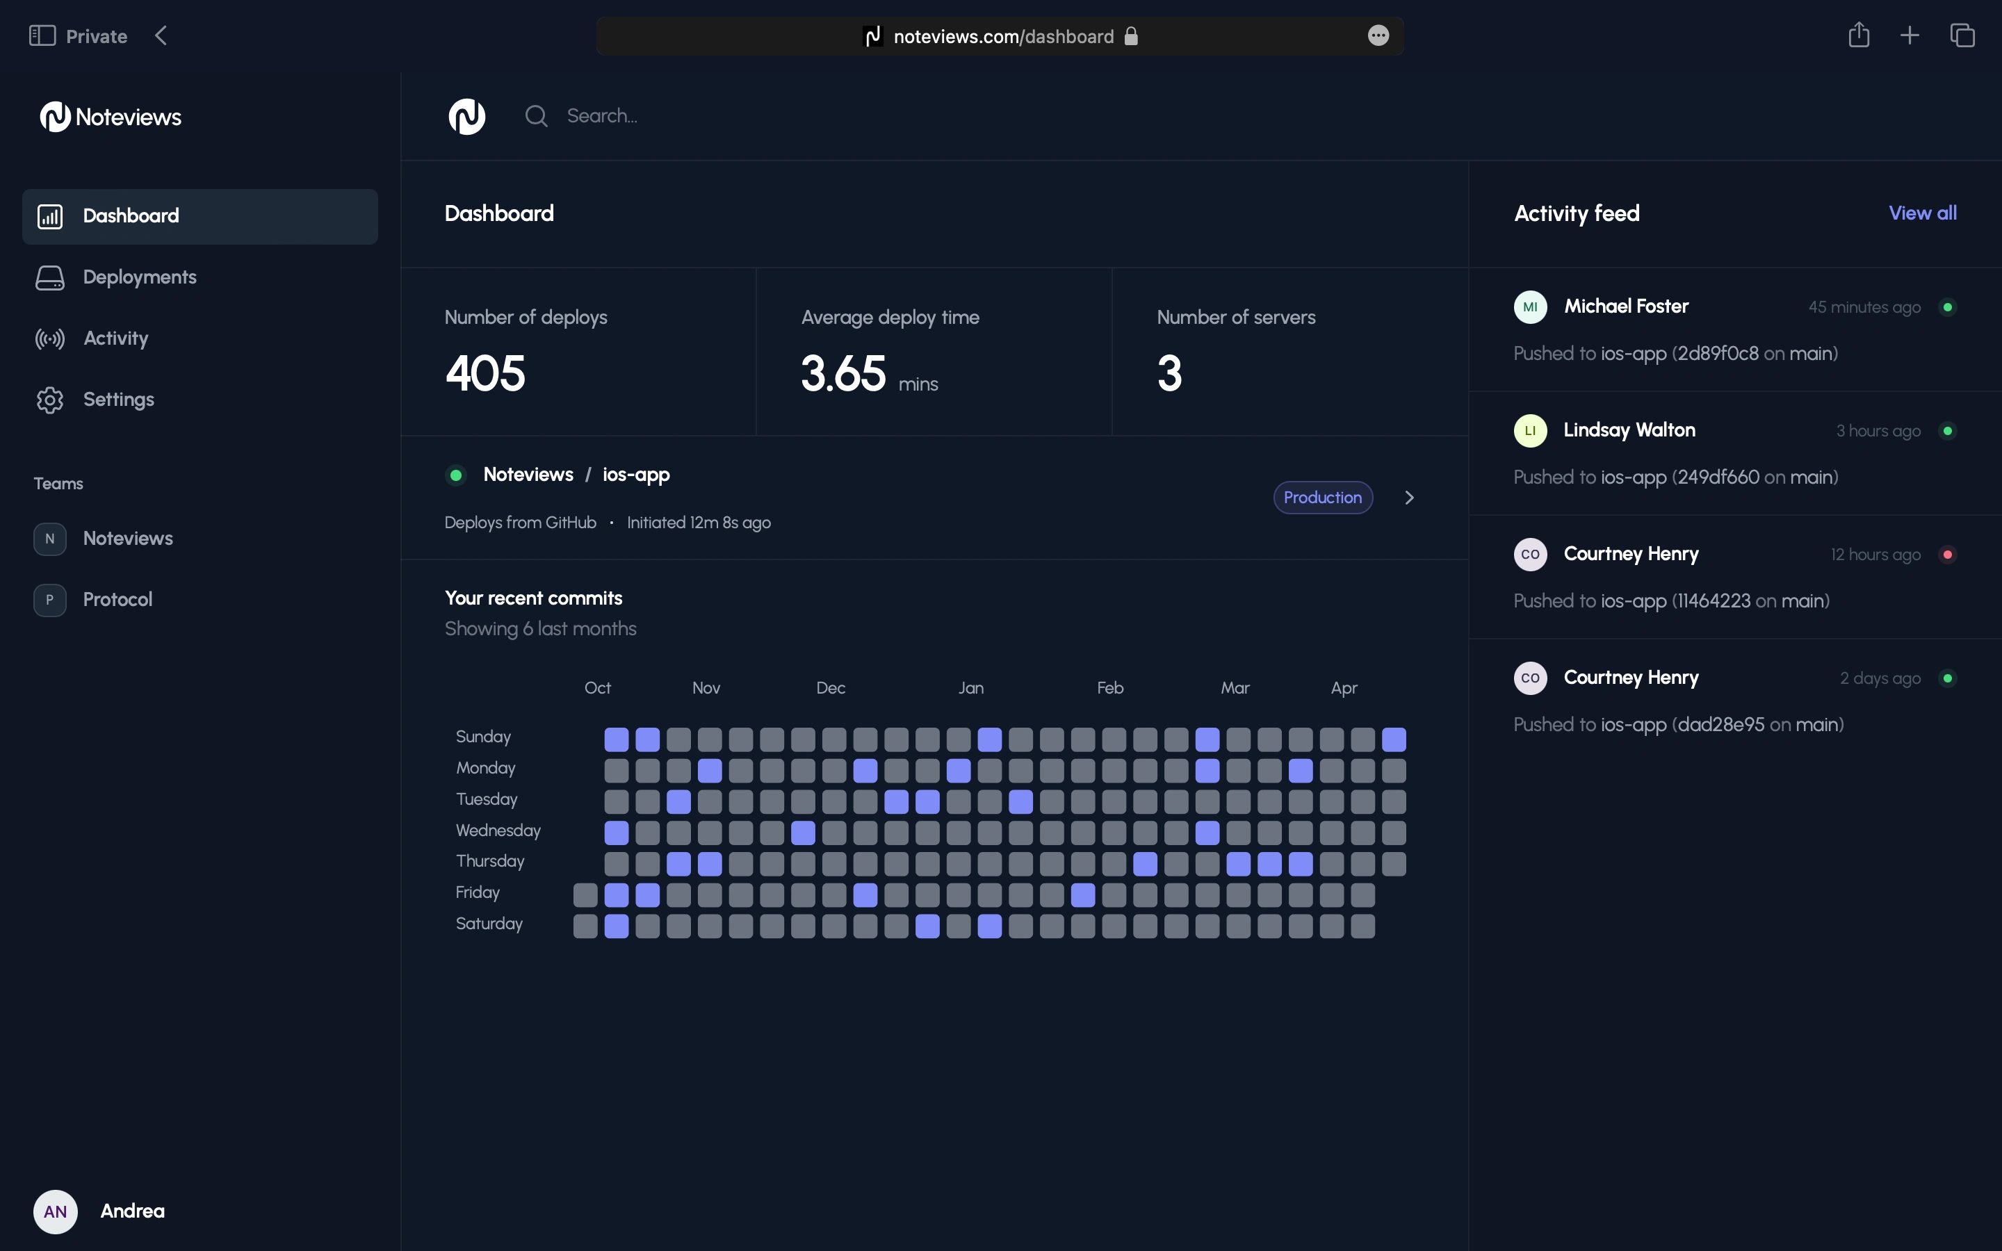Click the Activity signal icon
This screenshot has height=1251, width=2002.
(x=49, y=339)
